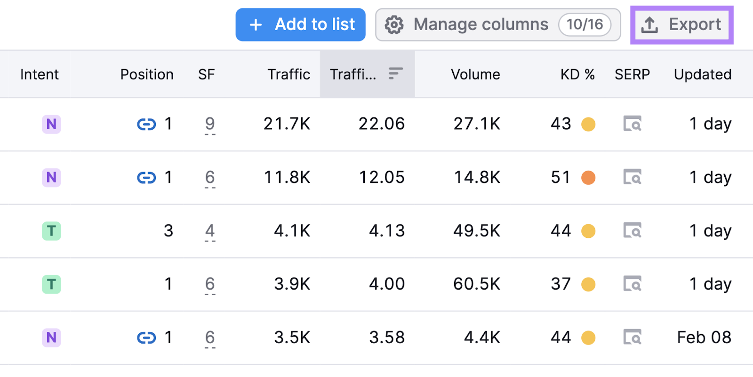
Task: Click the Add to list button
Action: point(300,24)
